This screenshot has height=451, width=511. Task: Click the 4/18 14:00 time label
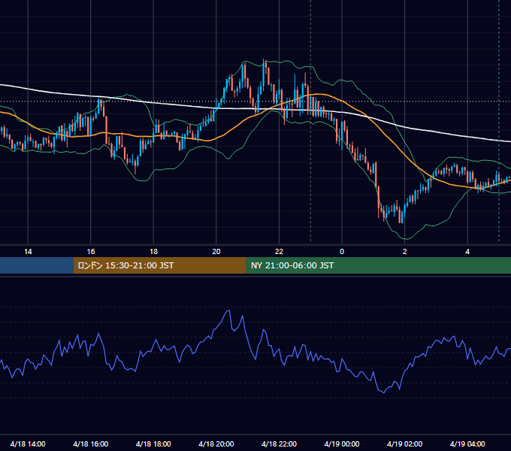point(28,443)
